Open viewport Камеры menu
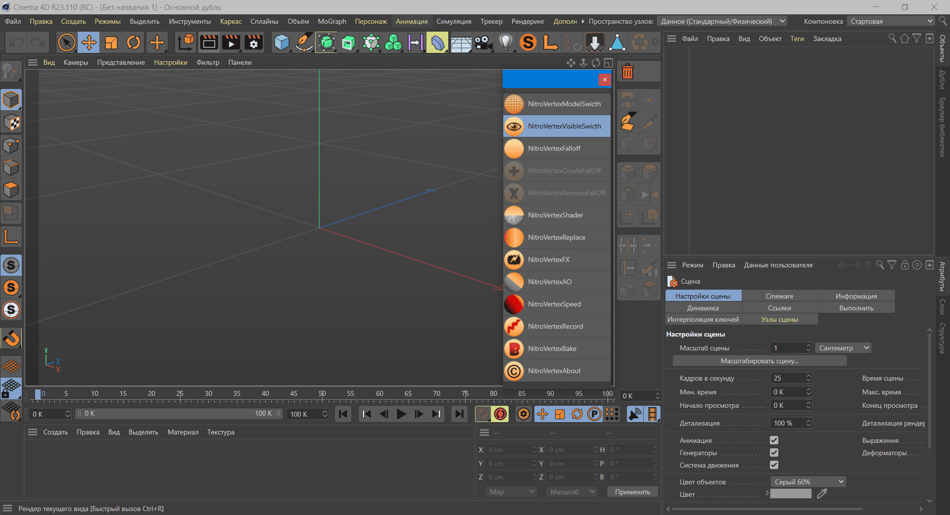Screen dimensions: 950x515 (76, 62)
